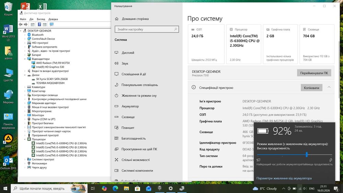The image size is (343, 193).
Task: Open the Word 2013 (2) desktop shortcut
Action: coord(8,33)
